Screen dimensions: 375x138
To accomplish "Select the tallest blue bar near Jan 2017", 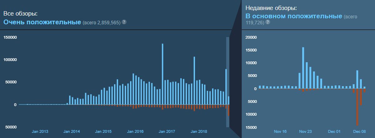I will 162,74.
